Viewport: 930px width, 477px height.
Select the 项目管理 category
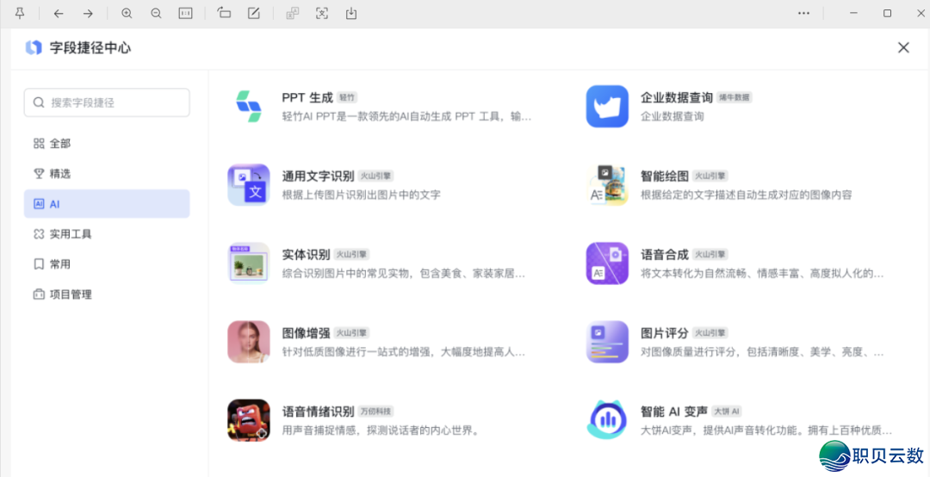click(107, 294)
